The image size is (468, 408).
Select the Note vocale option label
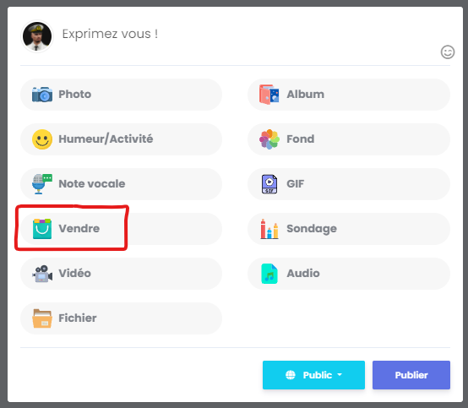tap(92, 184)
